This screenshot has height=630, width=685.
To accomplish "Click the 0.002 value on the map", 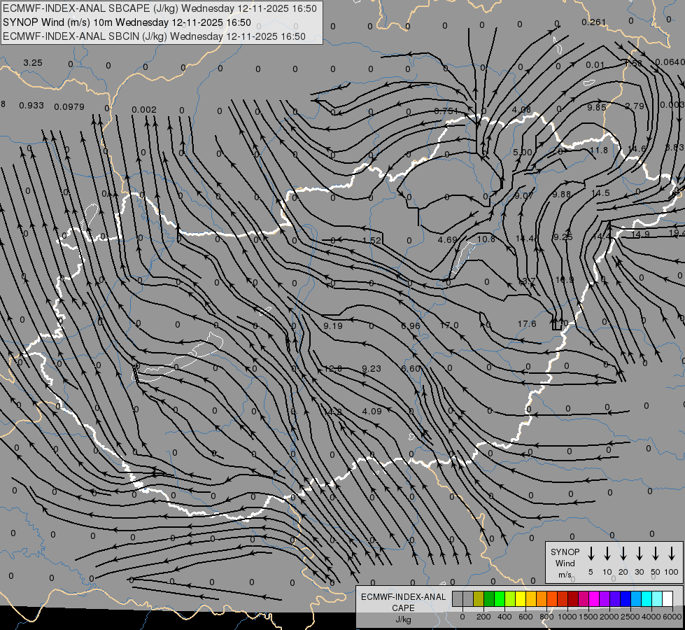I will (143, 109).
